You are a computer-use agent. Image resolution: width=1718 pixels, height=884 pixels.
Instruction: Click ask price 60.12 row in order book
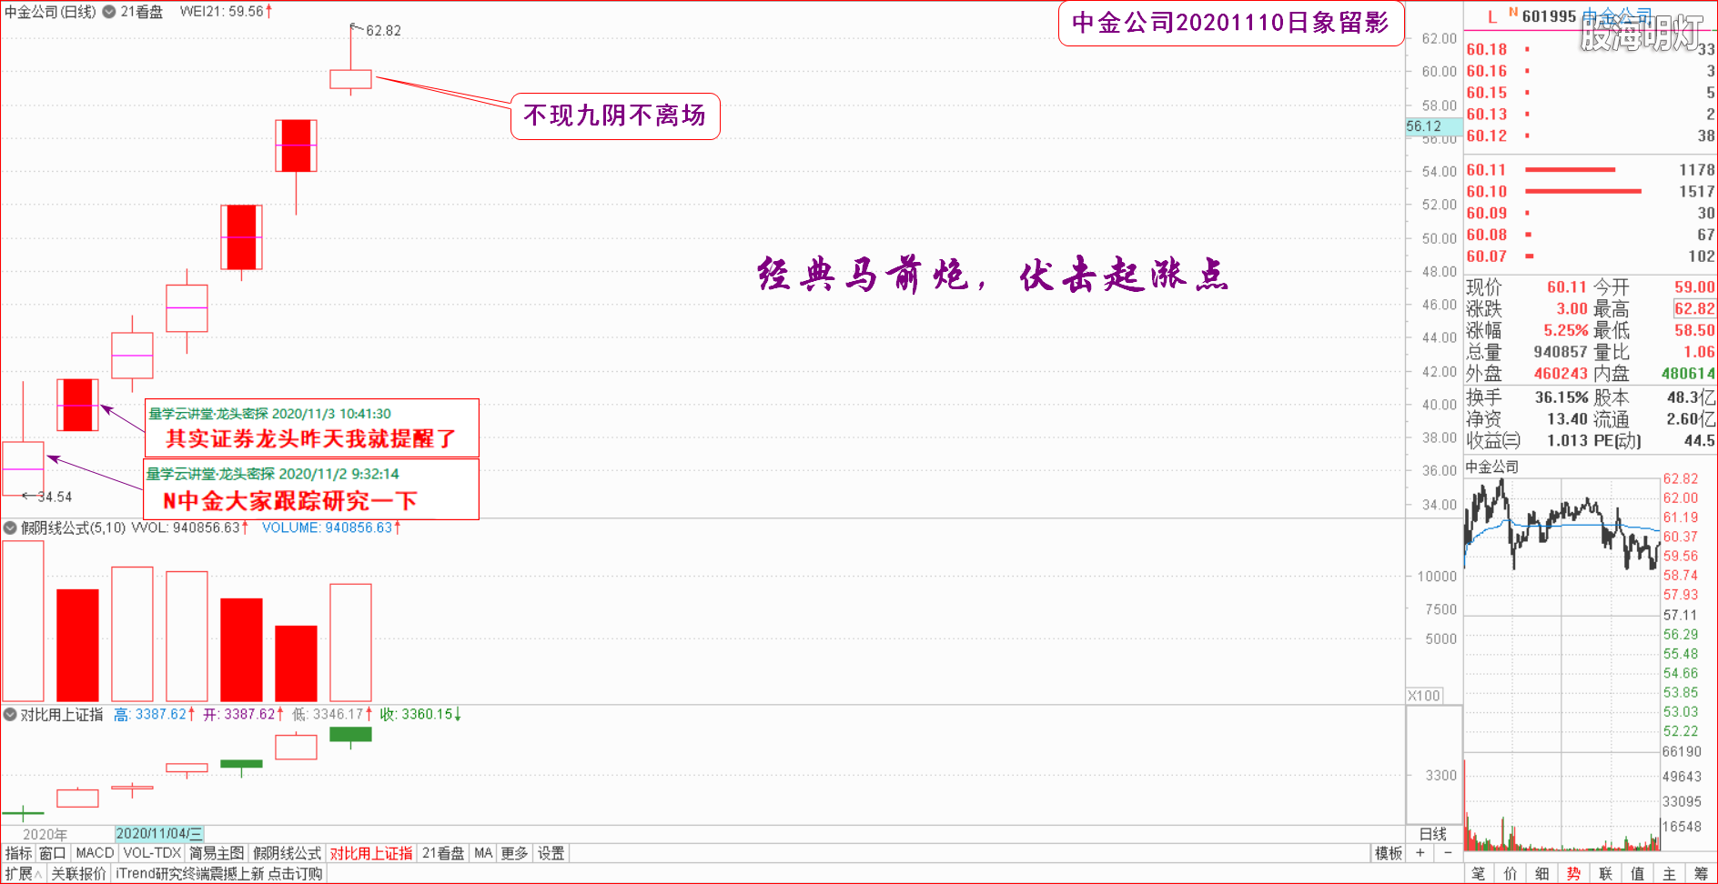[x=1590, y=136]
